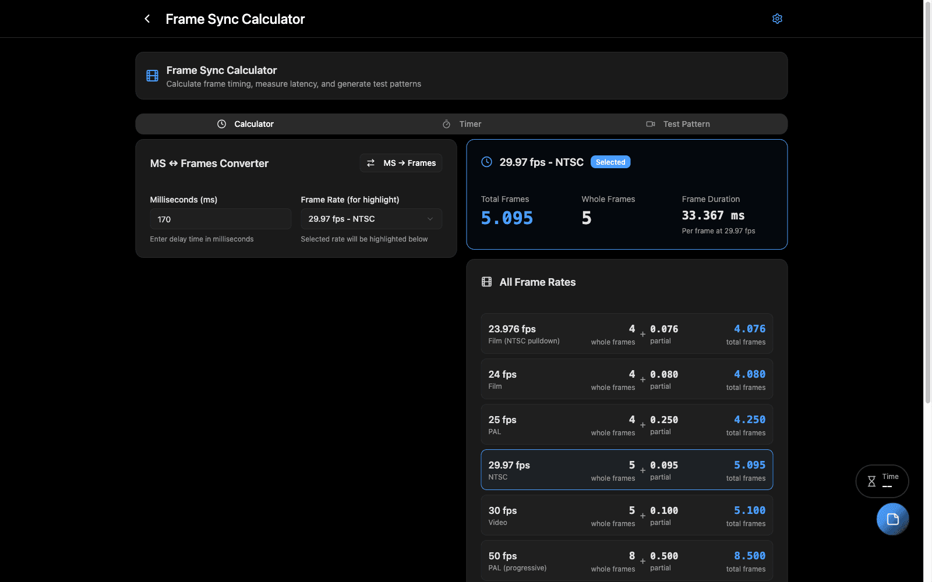The image size is (932, 582).
Task: Open the Test Pattern tab
Action: [678, 124]
